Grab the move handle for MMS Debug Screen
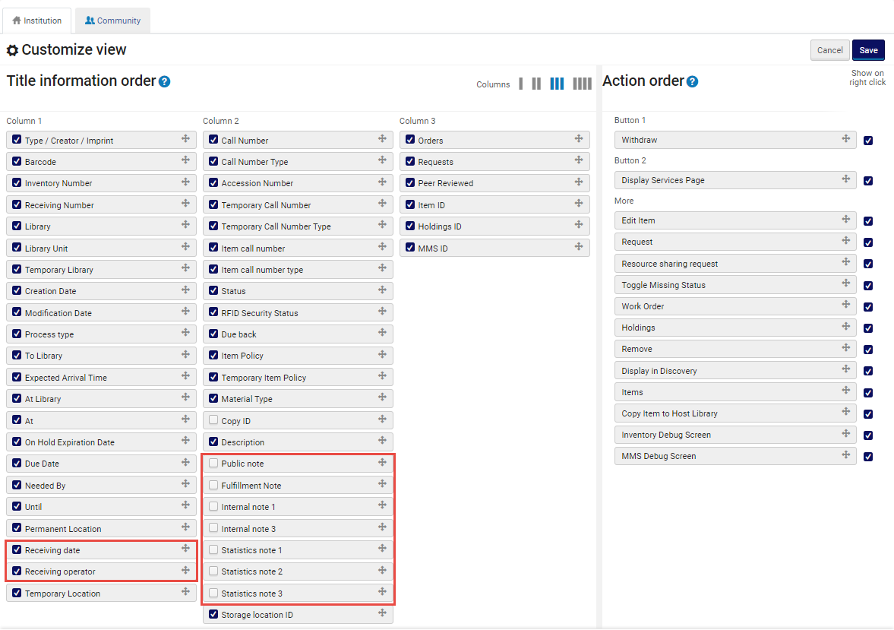The width and height of the screenshot is (894, 630). (x=846, y=454)
